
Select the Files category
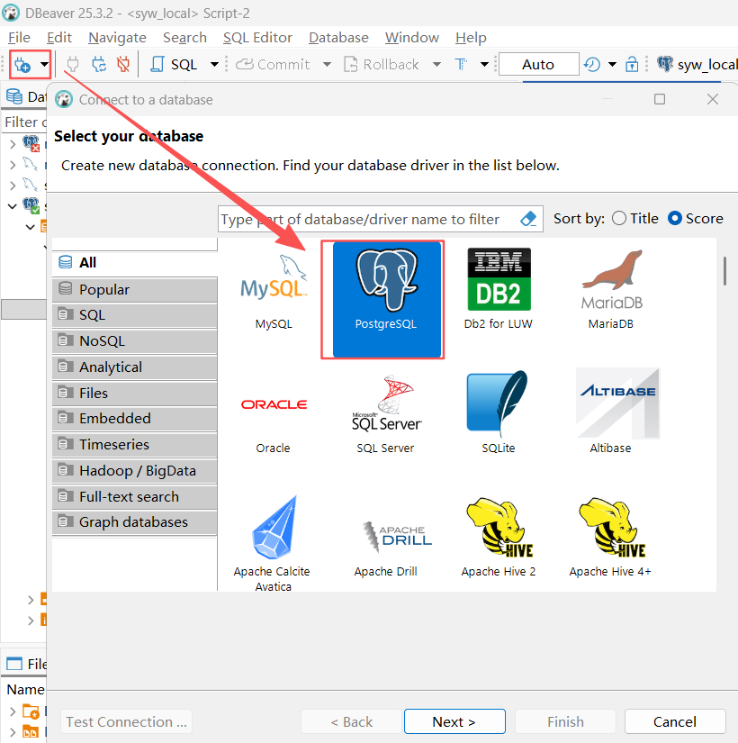click(134, 394)
